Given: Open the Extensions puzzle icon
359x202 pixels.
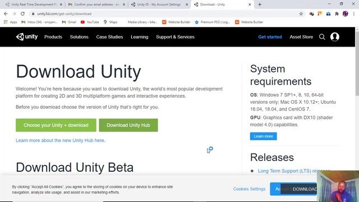Looking at the screenshot, I should pyautogui.click(x=337, y=13).
